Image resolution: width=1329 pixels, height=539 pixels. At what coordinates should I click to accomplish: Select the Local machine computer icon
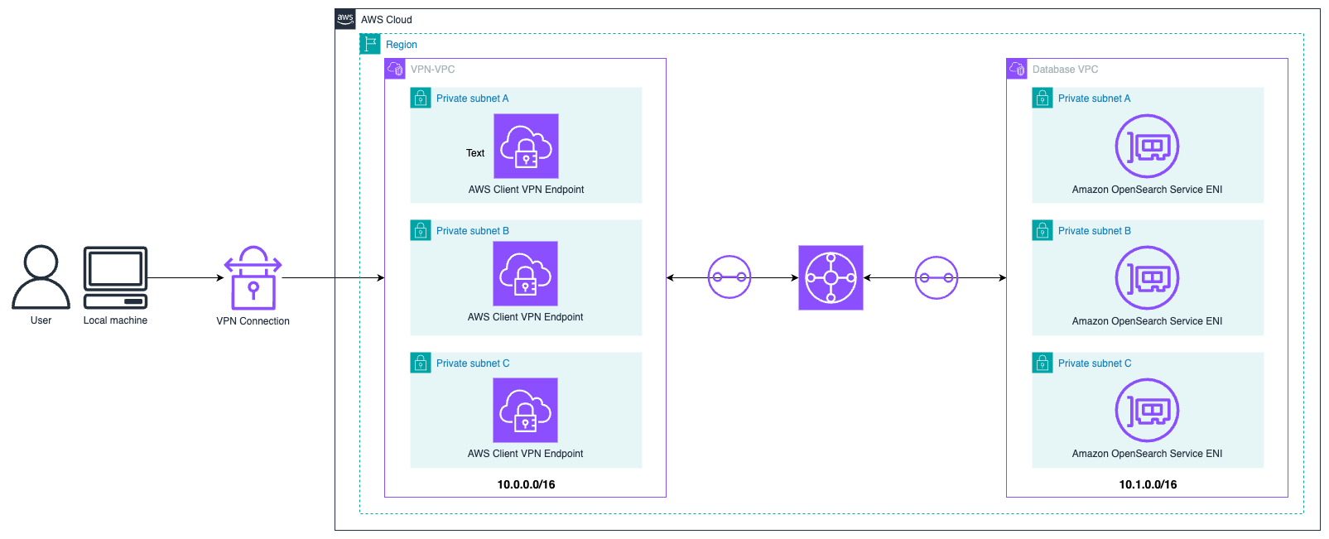pos(115,277)
